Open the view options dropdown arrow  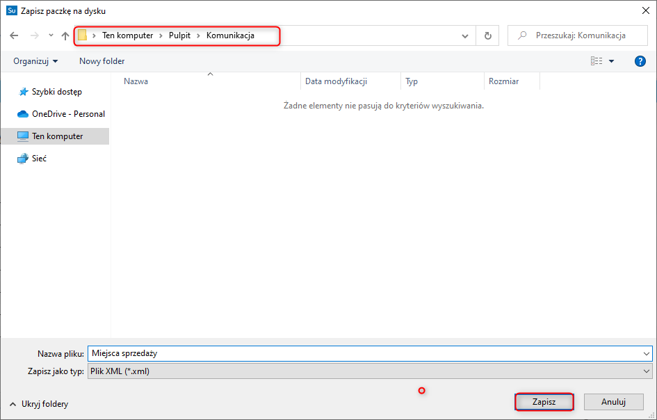pyautogui.click(x=611, y=61)
